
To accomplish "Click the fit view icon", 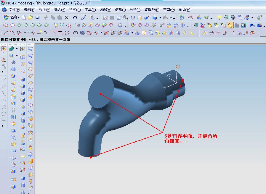I will (105, 17).
